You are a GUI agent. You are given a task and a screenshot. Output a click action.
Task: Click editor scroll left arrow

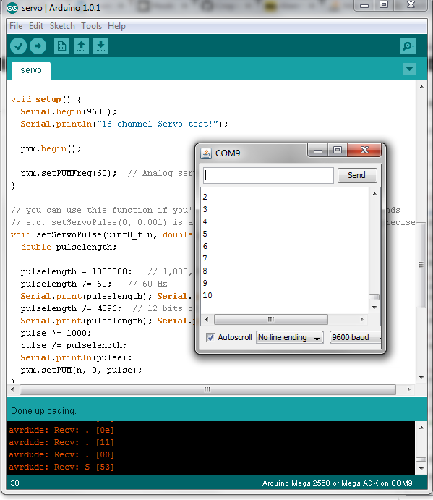(12, 389)
